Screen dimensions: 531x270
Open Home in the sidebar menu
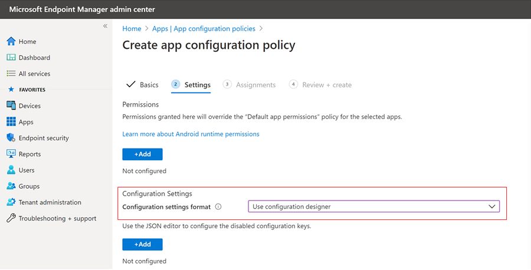coord(27,41)
